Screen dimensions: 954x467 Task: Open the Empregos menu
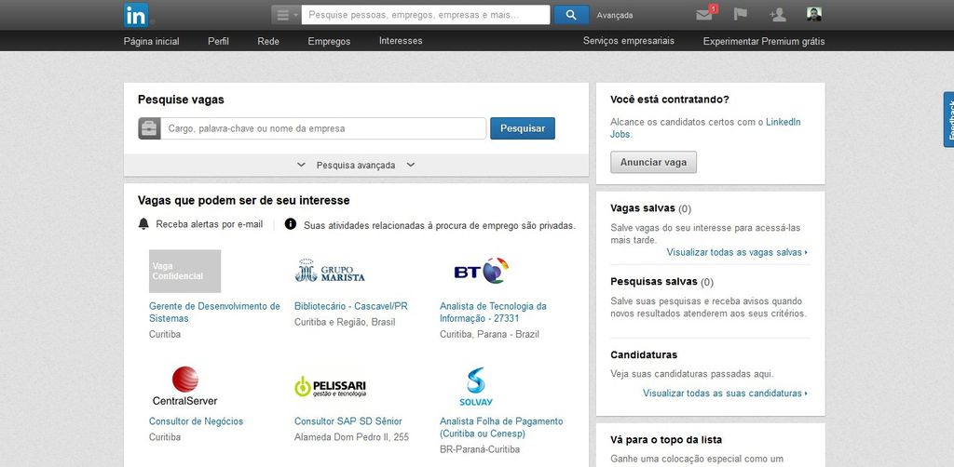click(x=329, y=41)
